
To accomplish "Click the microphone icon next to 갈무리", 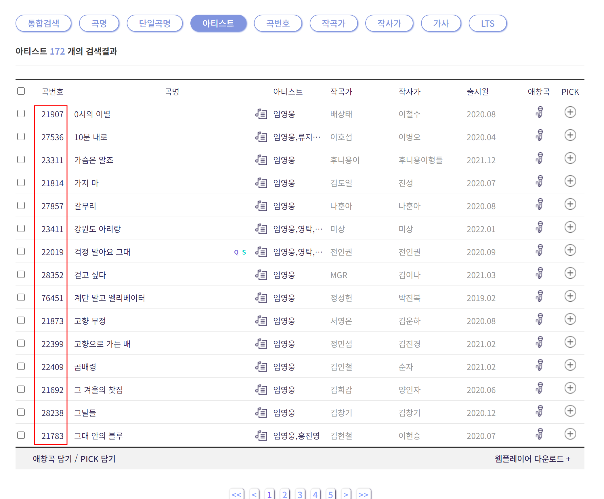I will pos(539,205).
